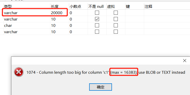The height and width of the screenshot is (95, 190).
Task: Select the length 10 cell in the char row
Action: (x=60, y=25)
